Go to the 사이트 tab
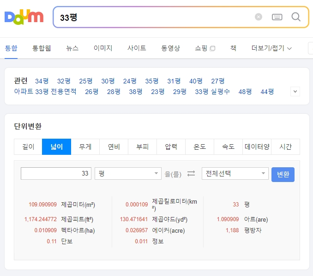Screen dimensions: 313x276 point(137,48)
